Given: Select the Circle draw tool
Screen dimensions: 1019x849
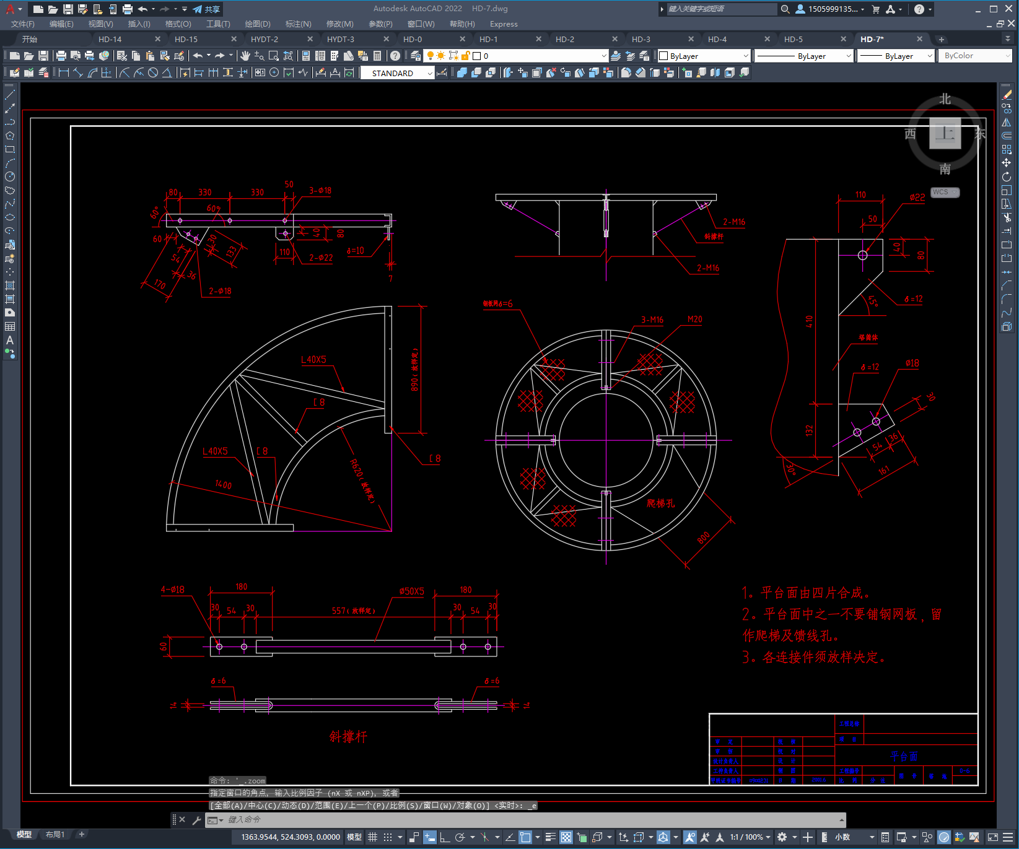Looking at the screenshot, I should (x=10, y=176).
